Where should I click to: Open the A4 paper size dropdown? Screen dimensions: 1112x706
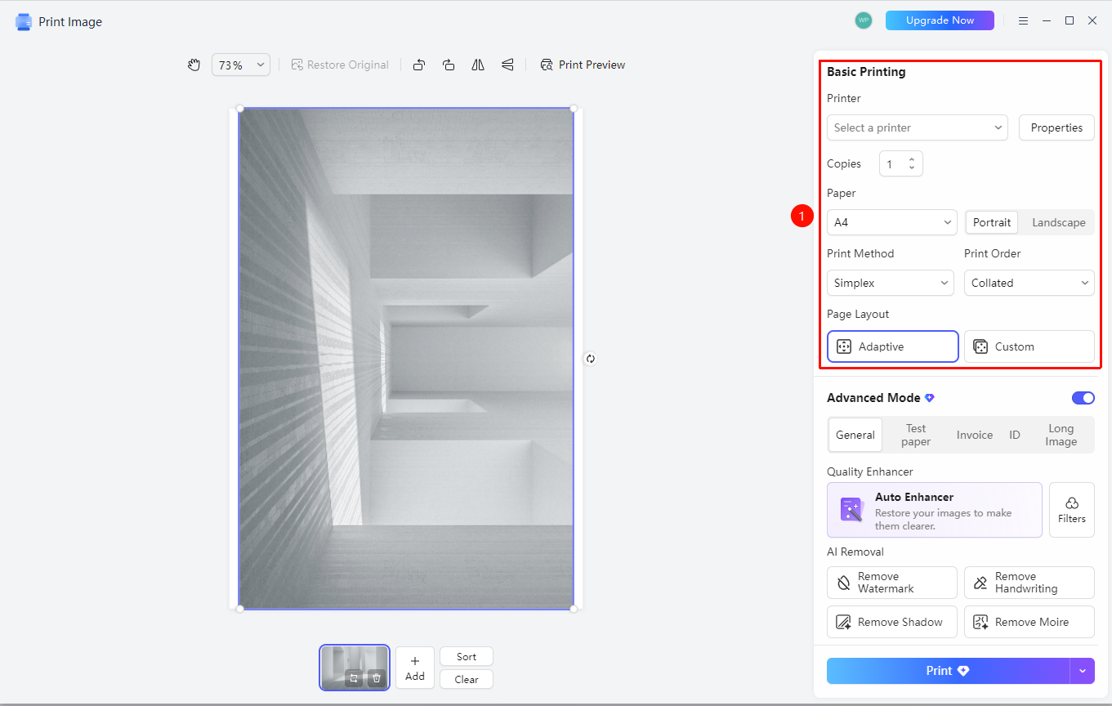tap(892, 222)
